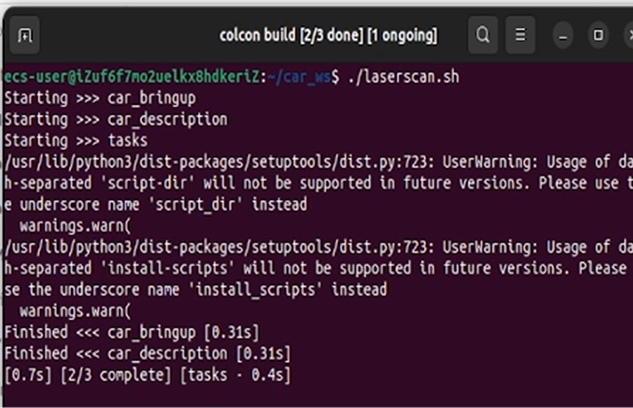Image resolution: width=633 pixels, height=408 pixels.
Task: Click the quoted 'install-scripts' warning text
Action: pos(171,268)
